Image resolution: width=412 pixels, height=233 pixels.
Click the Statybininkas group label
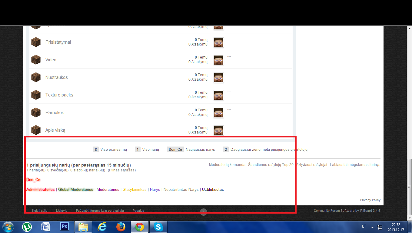135,190
